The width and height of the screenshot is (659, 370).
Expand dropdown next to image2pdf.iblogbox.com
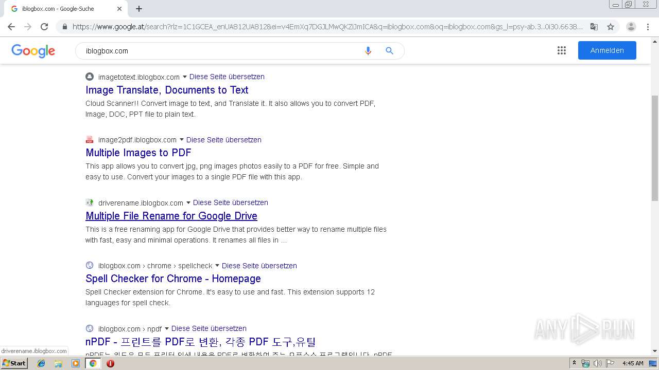[182, 140]
